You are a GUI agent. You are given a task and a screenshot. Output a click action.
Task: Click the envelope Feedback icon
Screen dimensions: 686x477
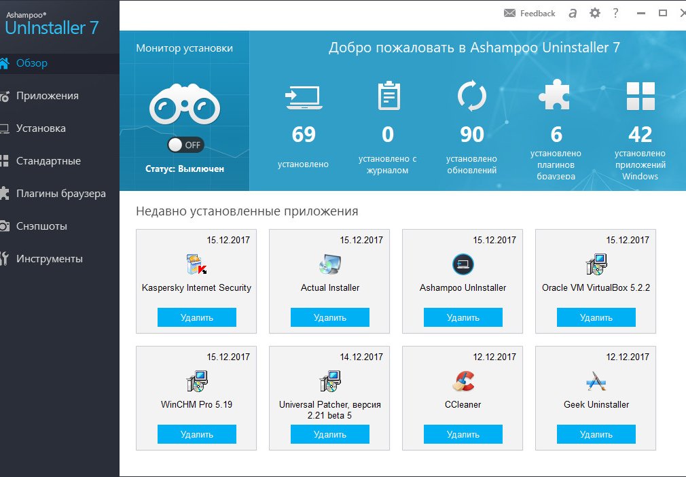coord(509,13)
